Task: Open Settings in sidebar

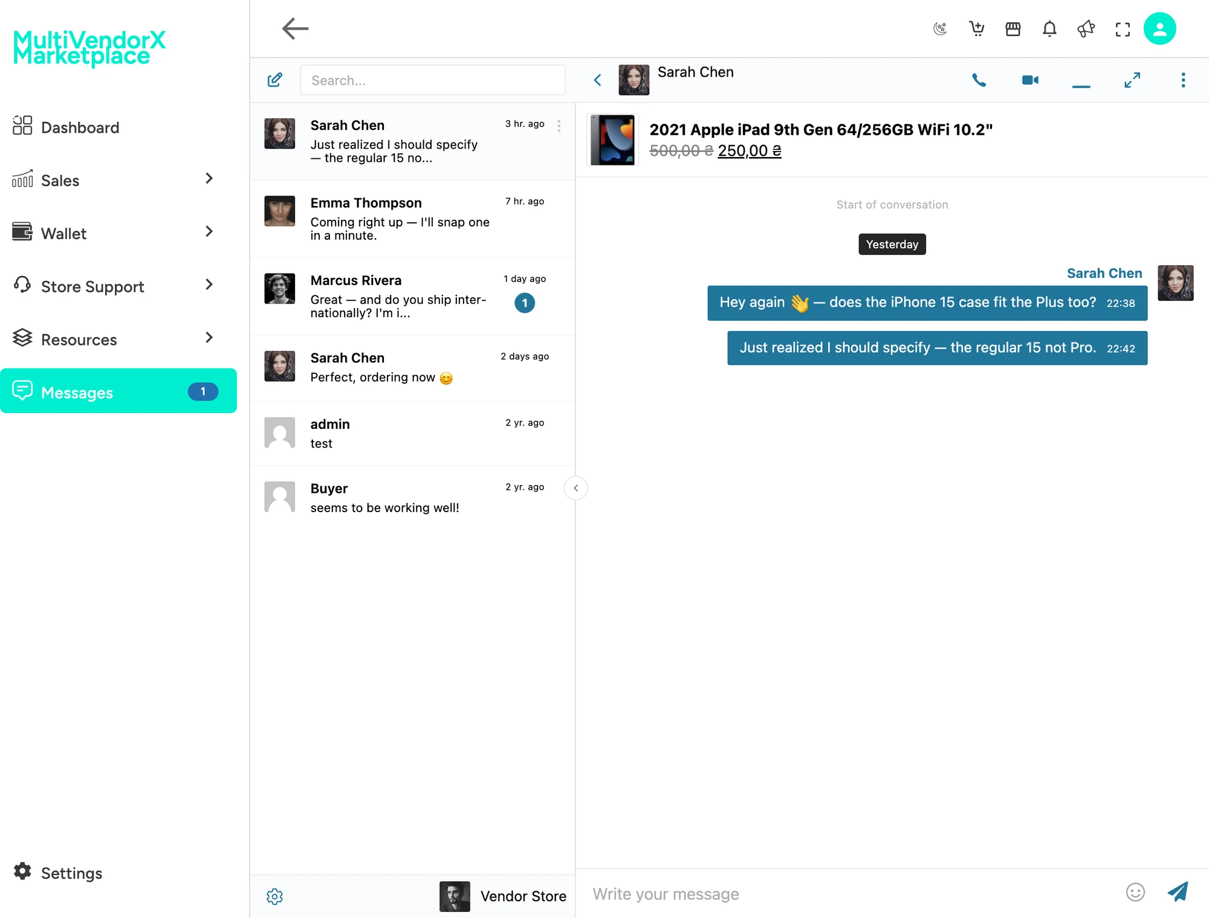Action: 59,872
